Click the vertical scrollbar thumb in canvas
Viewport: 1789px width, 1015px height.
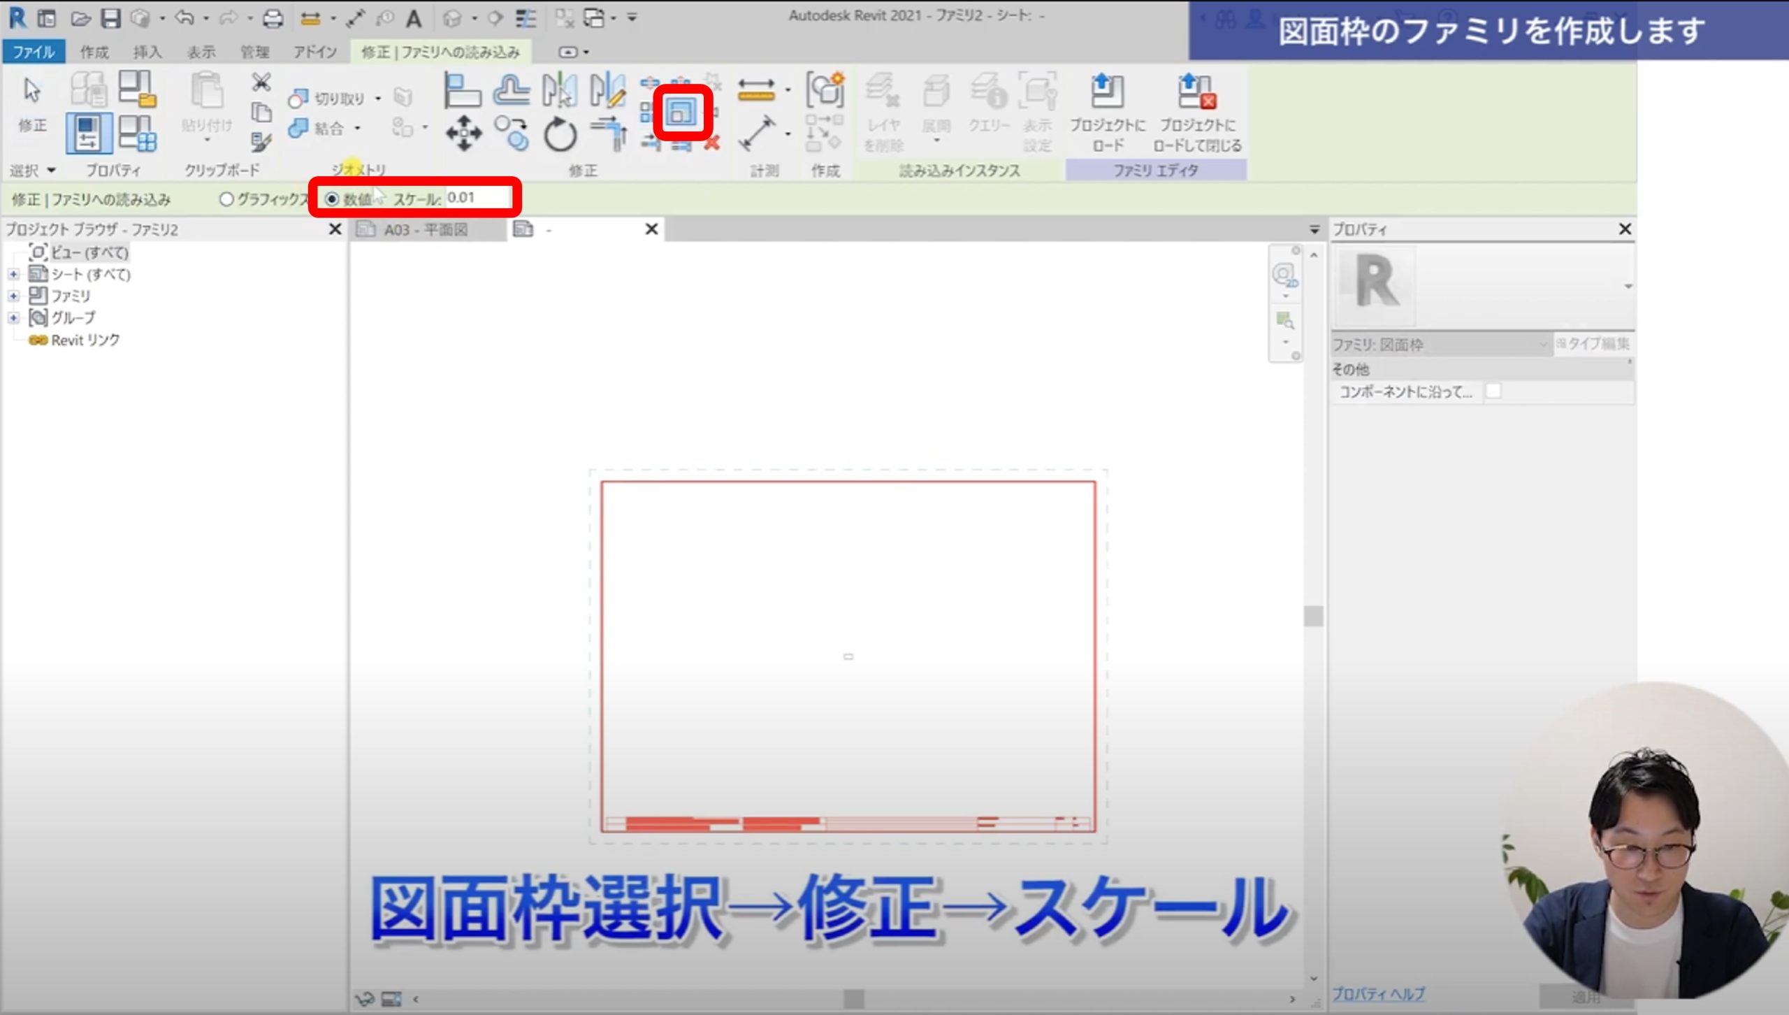(x=1313, y=615)
